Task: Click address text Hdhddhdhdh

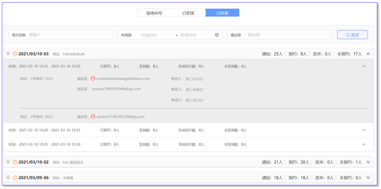Action: tap(74, 54)
